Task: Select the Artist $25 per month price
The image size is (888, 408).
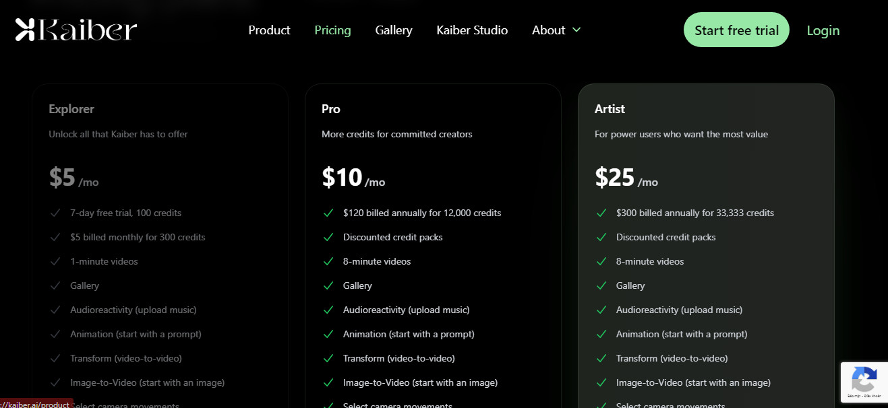Action: [626, 178]
